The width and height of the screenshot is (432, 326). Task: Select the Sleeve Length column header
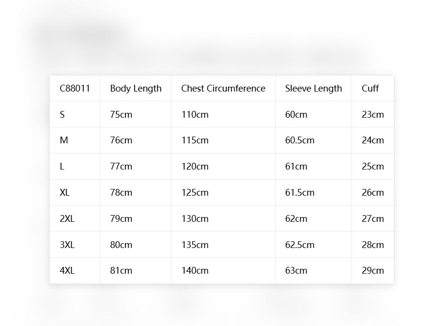coord(313,88)
